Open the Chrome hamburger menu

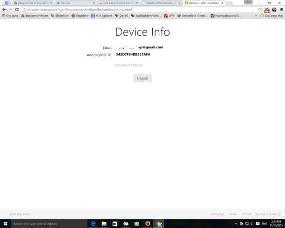coord(281,9)
